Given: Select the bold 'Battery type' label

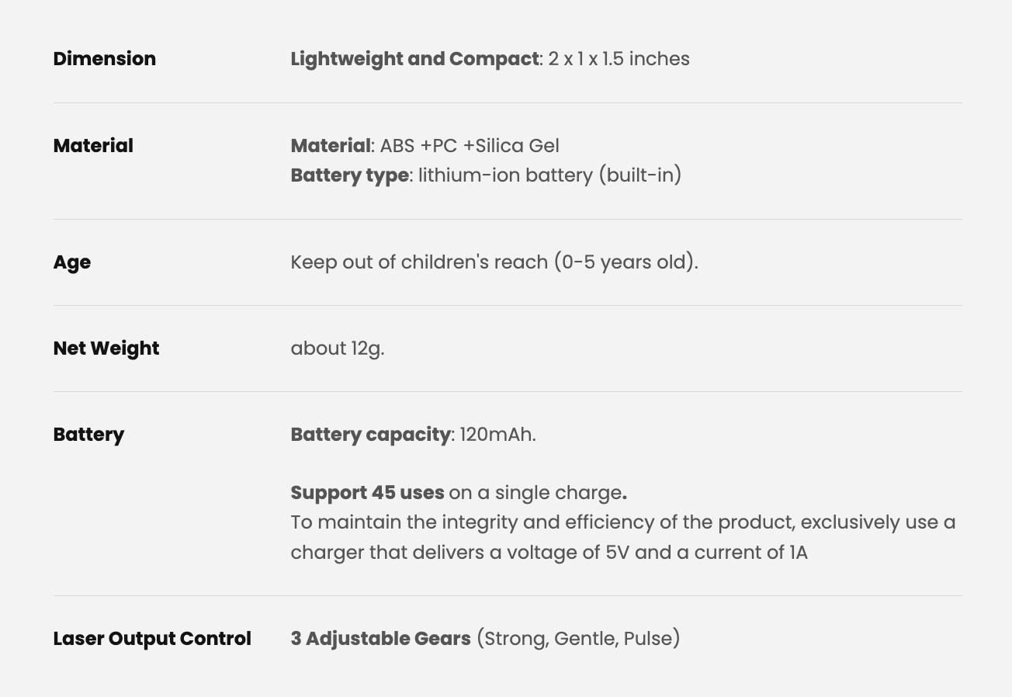Looking at the screenshot, I should [349, 175].
